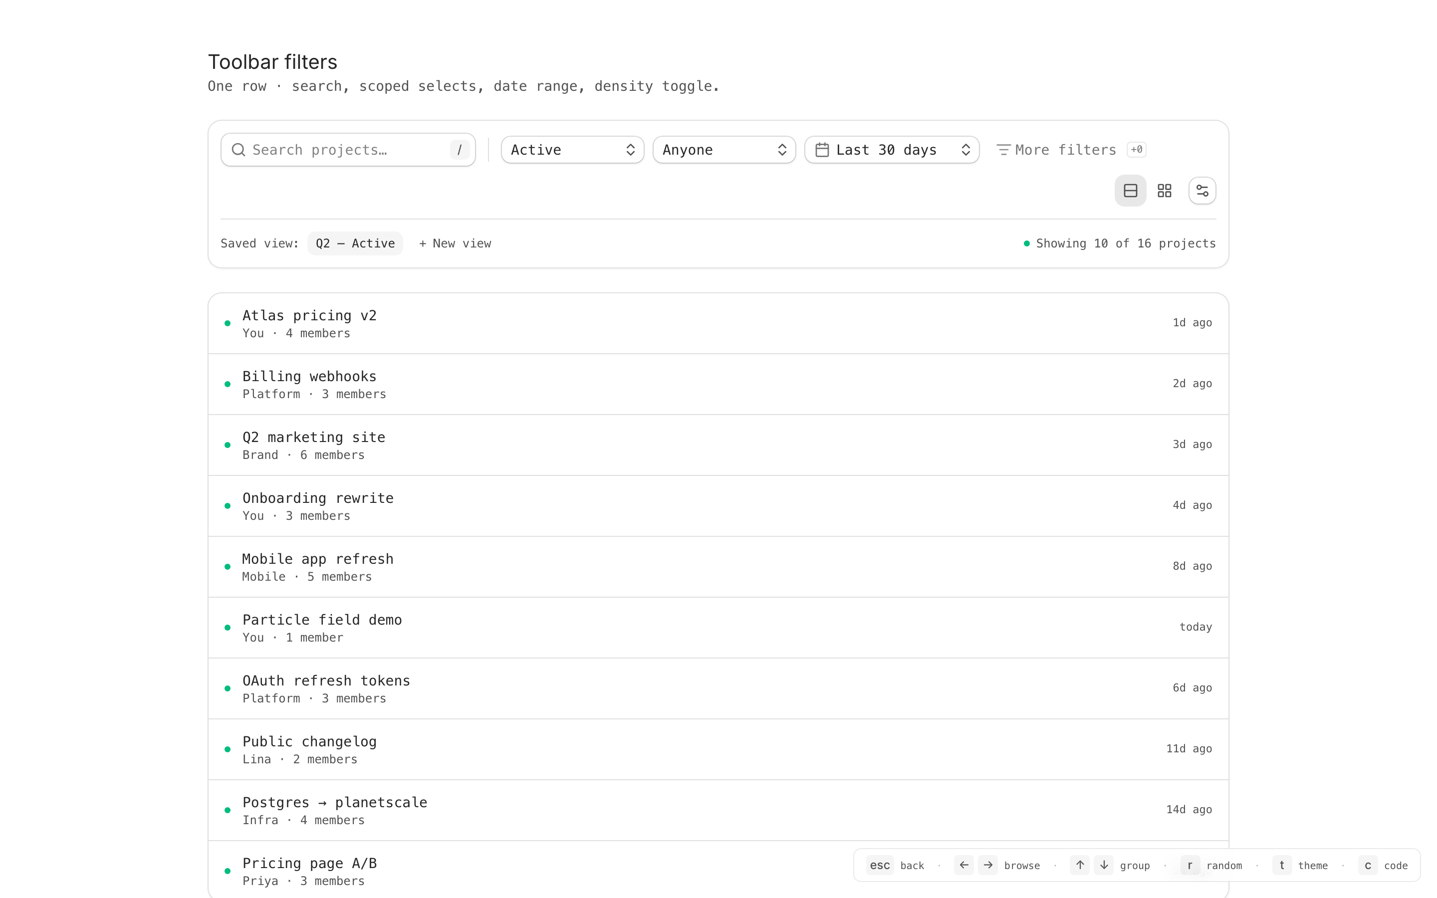Image resolution: width=1437 pixels, height=898 pixels.
Task: Expand the Last 30 days date range
Action: point(891,150)
